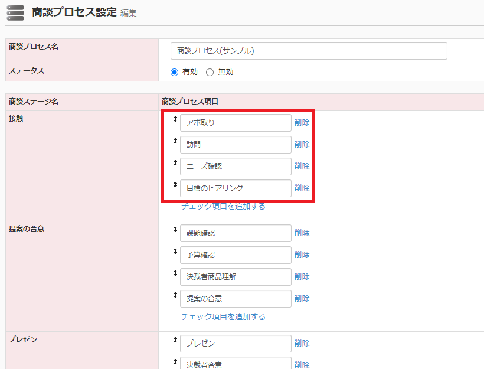Select the 無効 status radio button
The image size is (484, 369).
(210, 72)
